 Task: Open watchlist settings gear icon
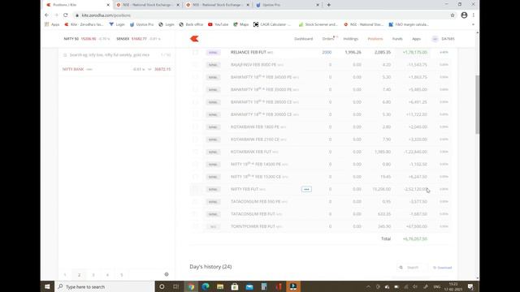pos(167,274)
